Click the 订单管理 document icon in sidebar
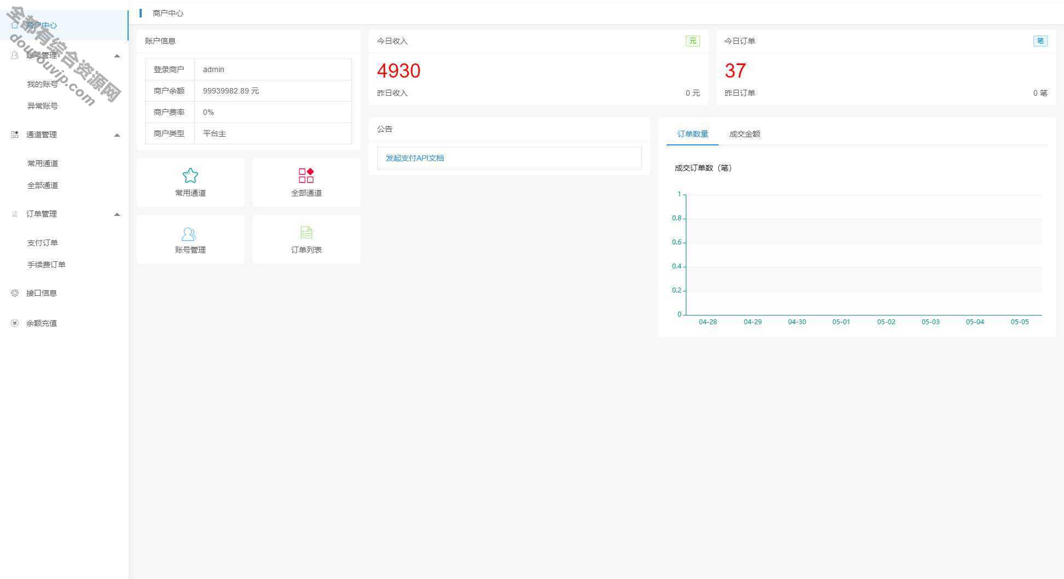 [15, 214]
